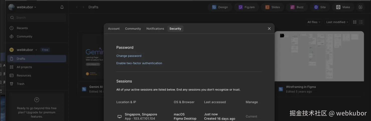Click the webkubor team W avatar
This screenshot has height=121, width=371.
(12, 50)
